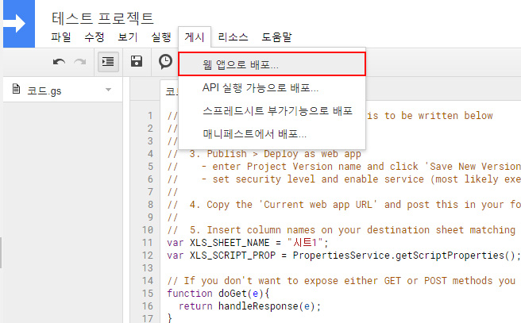Click the project title 테스트 프로젝트
This screenshot has height=323, width=521.
[102, 17]
